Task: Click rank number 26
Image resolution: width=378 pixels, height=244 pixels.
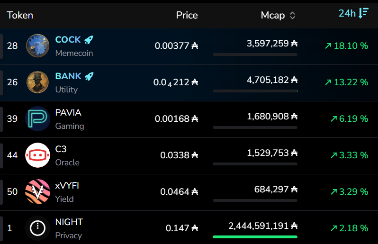Action: (x=12, y=82)
